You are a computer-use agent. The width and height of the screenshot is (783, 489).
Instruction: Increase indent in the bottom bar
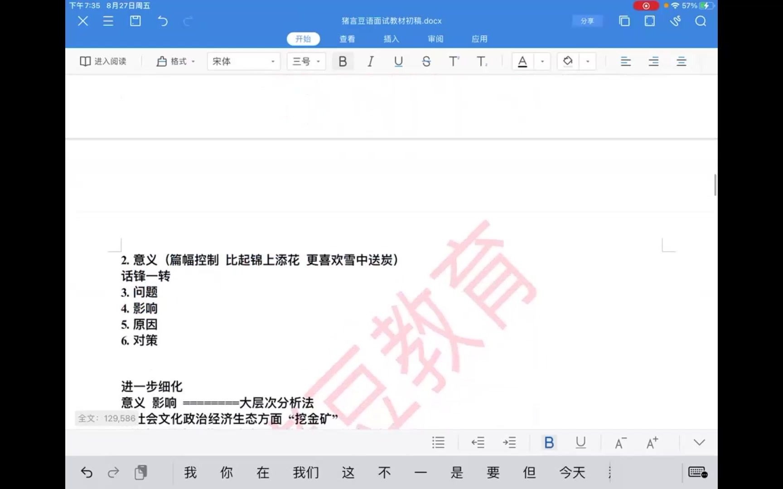(509, 442)
